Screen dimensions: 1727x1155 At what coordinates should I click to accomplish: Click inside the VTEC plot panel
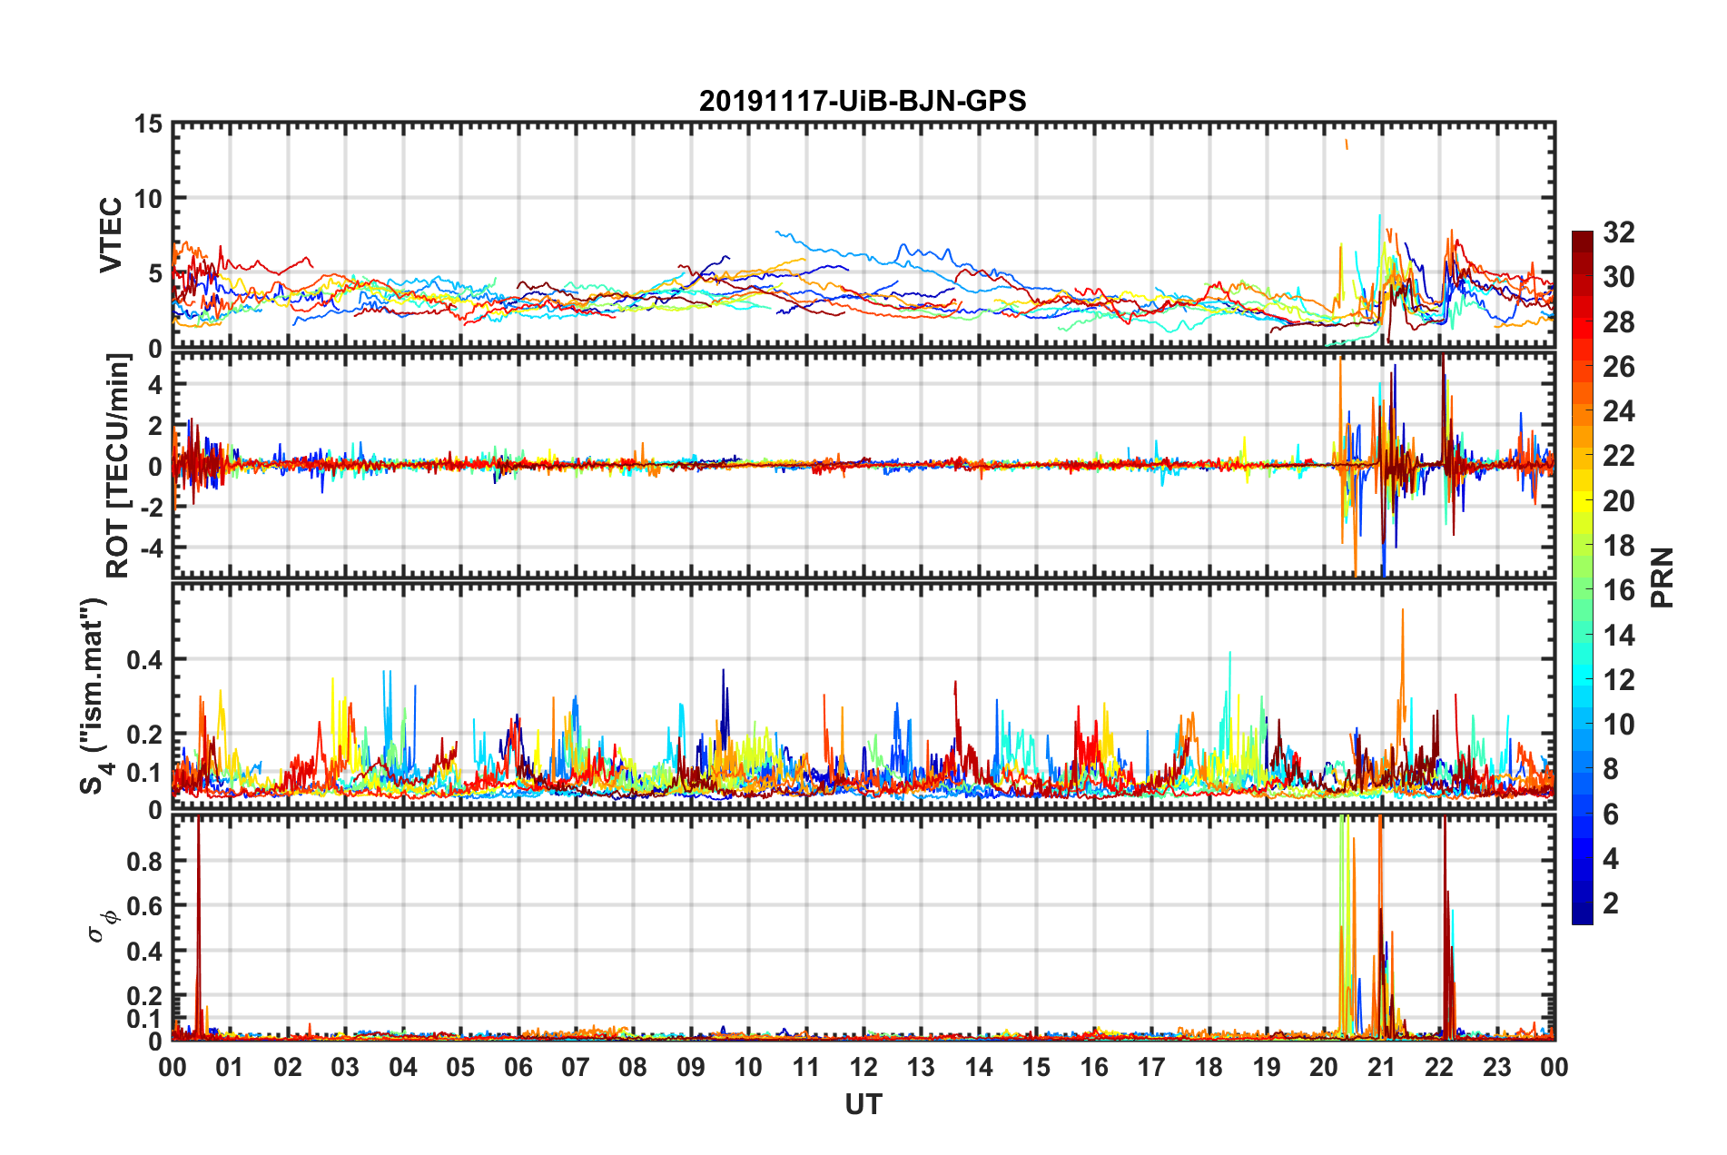click(863, 235)
